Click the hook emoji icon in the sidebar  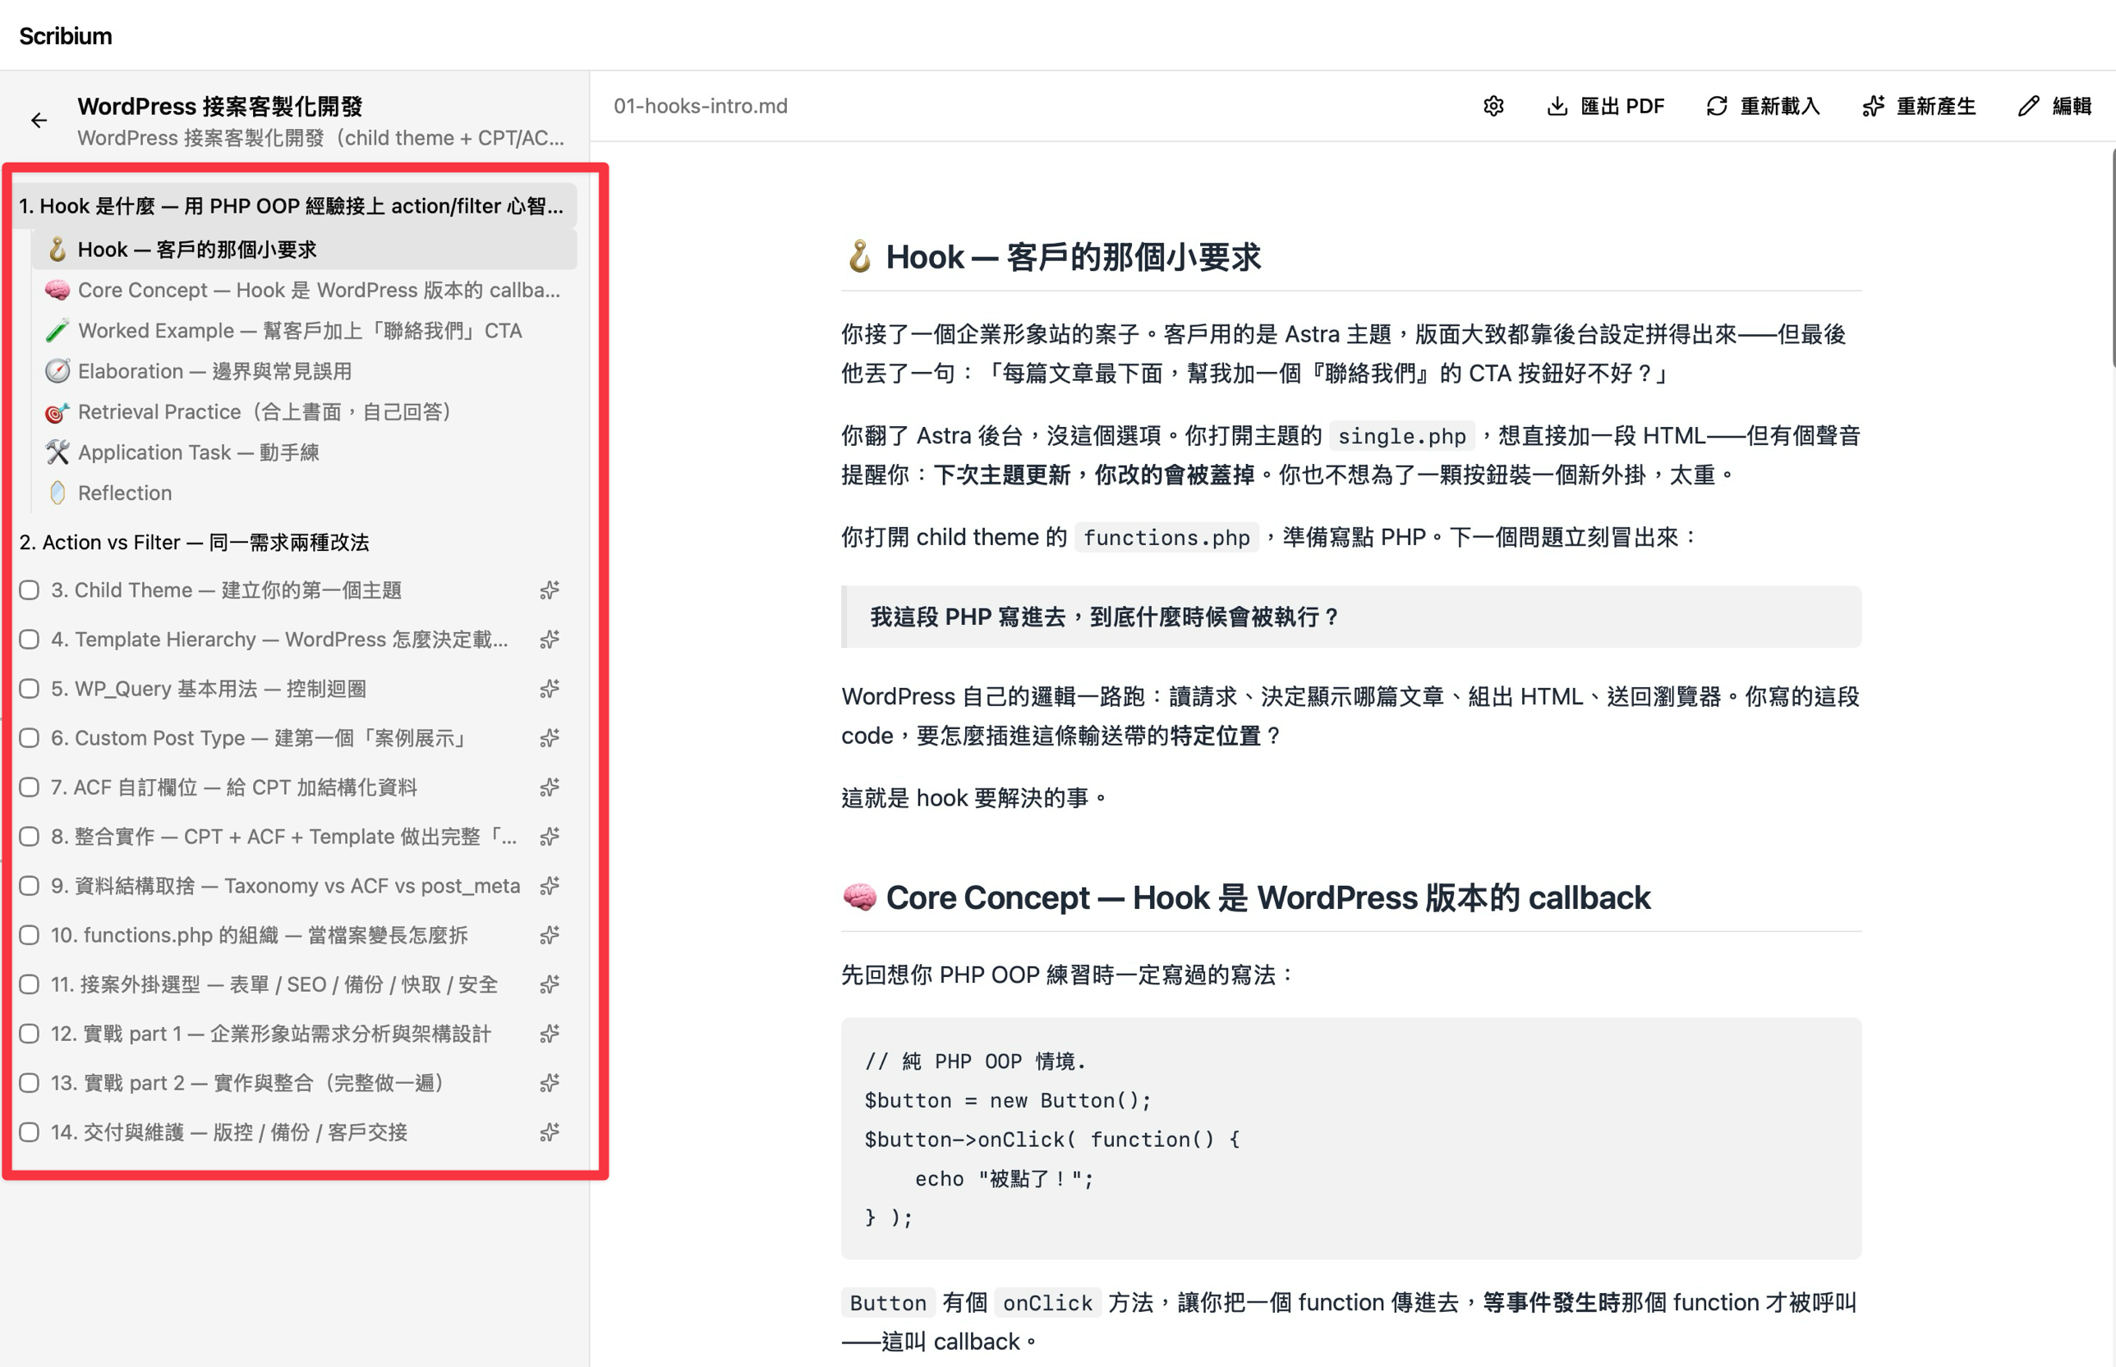57,250
